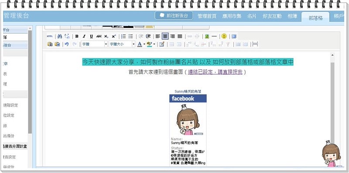The width and height of the screenshot is (349, 173).
Task: Click the paste from Word icon
Action: (57, 44)
